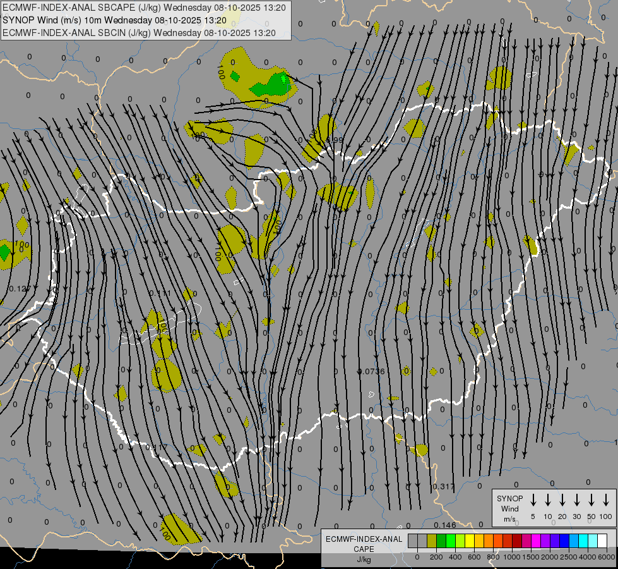Click the SYNOP Wind m/s legend label
Viewport: 618px width, 569px height.
tap(509, 508)
